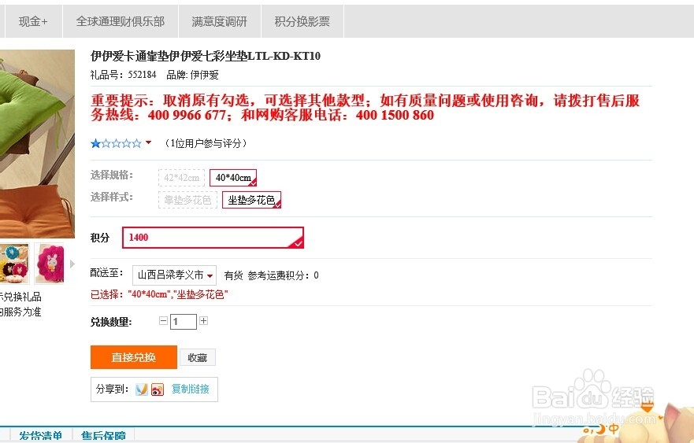Image resolution: width=694 pixels, height=443 pixels.
Task: Click the gift number 552184
Action: 142,75
